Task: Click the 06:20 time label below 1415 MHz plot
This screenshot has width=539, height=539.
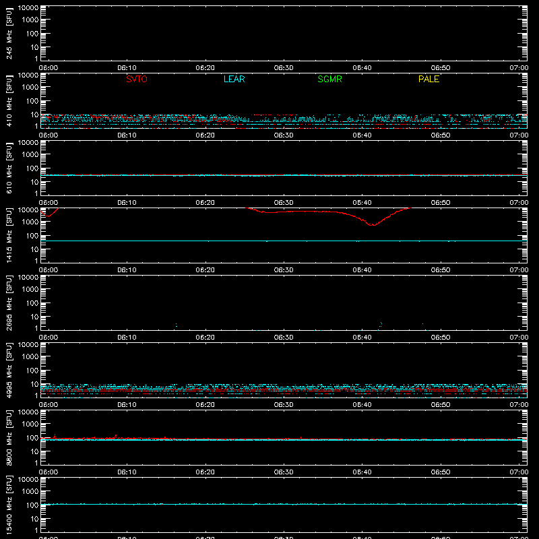Action: click(x=205, y=270)
